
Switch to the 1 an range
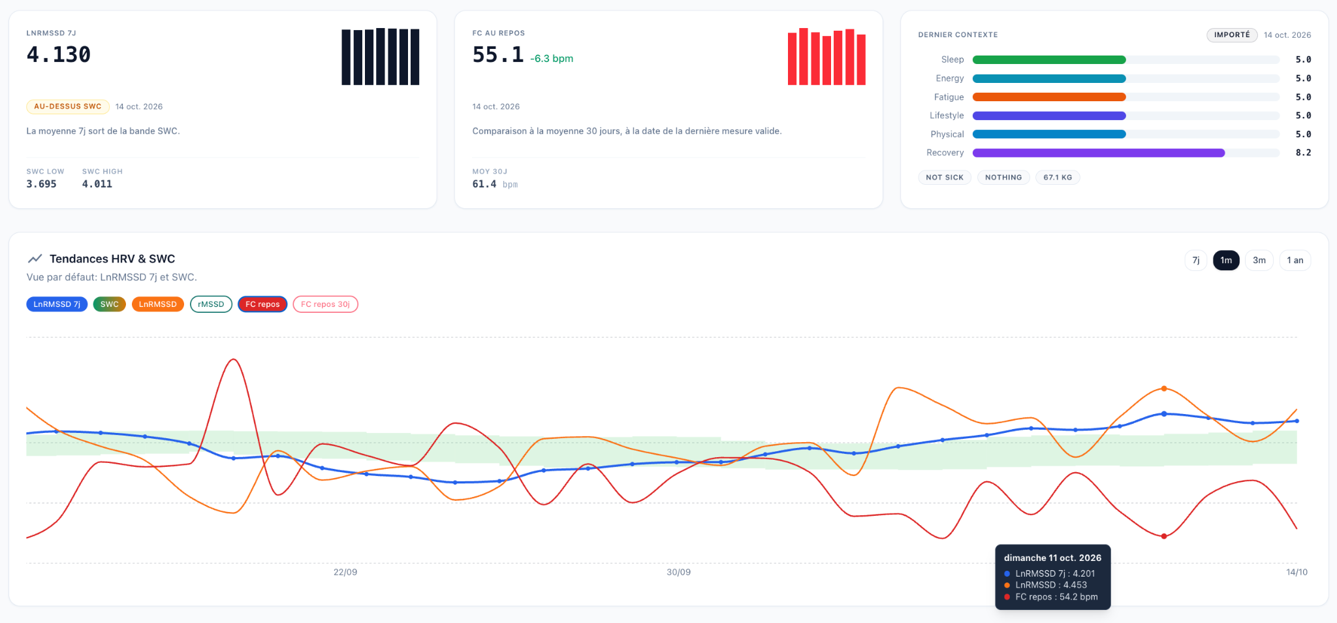click(1295, 260)
